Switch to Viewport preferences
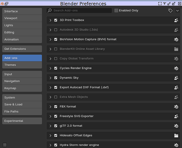This screenshot has width=182, height=148. coord(22,18)
